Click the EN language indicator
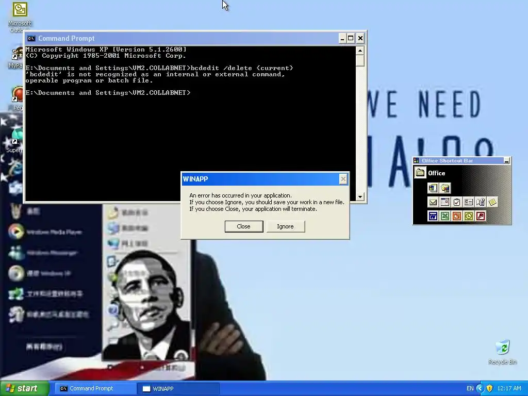The image size is (528, 396). coord(470,389)
